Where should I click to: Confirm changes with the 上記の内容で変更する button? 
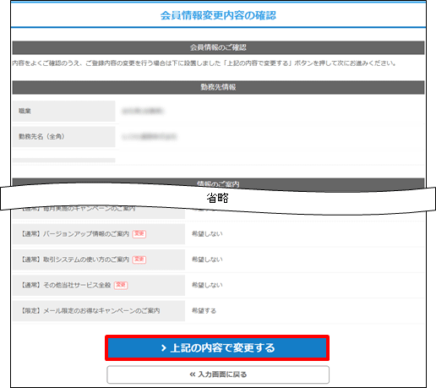click(x=217, y=348)
